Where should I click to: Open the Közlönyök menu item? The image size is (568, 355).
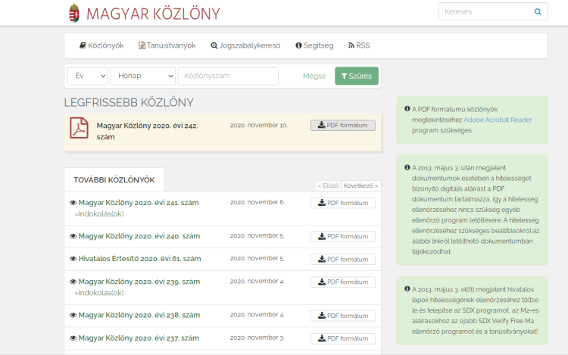pyautogui.click(x=101, y=45)
